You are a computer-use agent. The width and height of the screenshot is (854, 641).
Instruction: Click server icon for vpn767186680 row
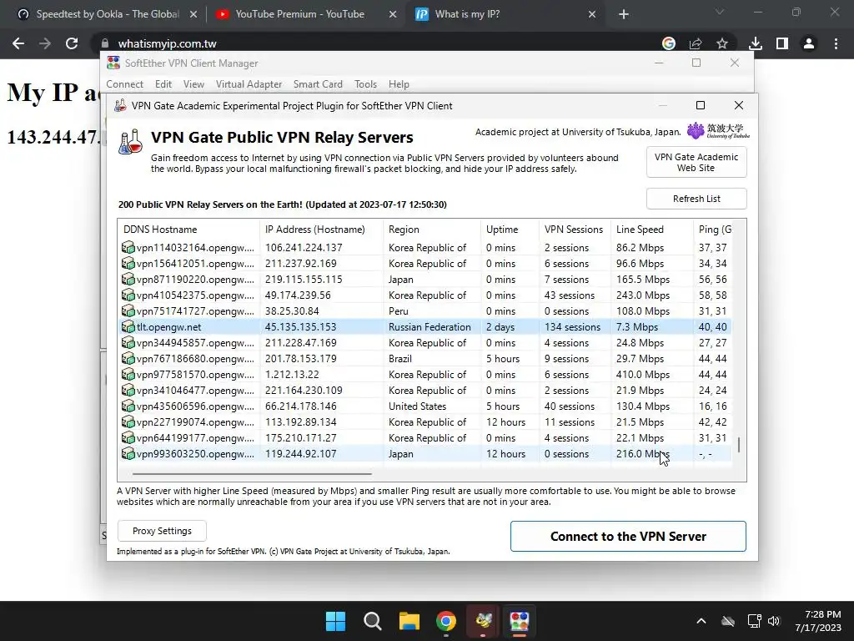[x=128, y=358]
